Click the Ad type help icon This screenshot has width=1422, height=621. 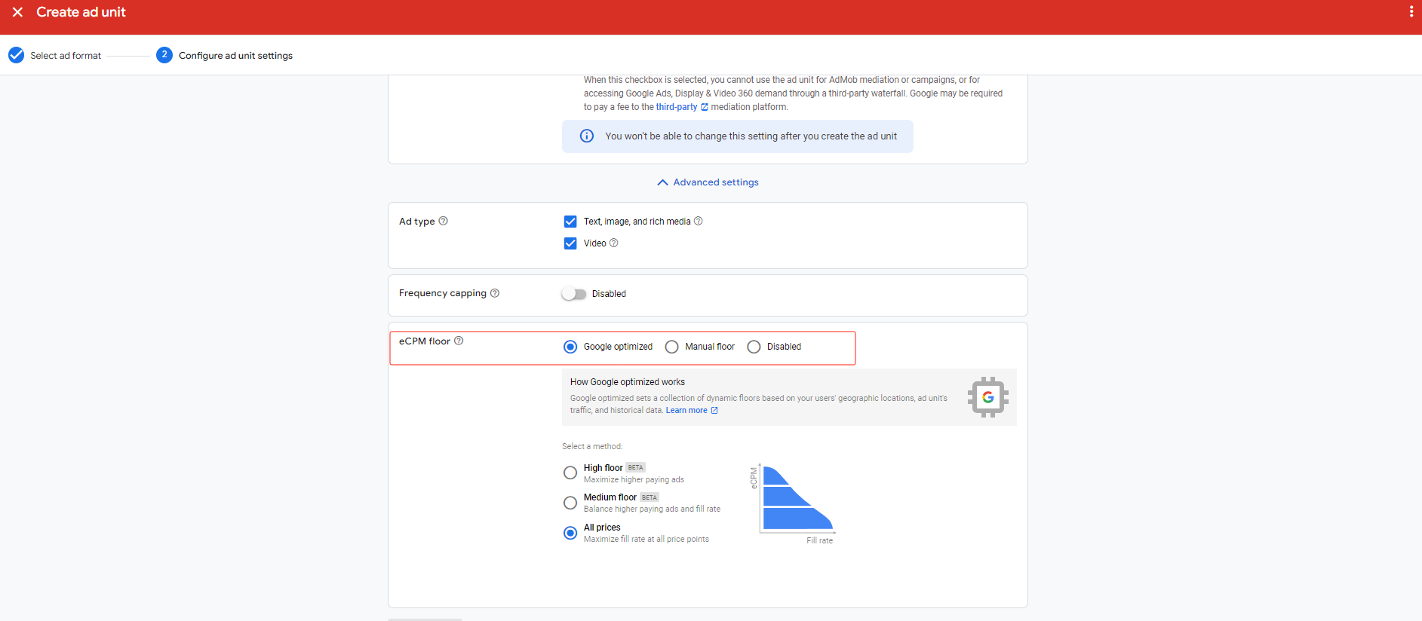[x=443, y=221]
